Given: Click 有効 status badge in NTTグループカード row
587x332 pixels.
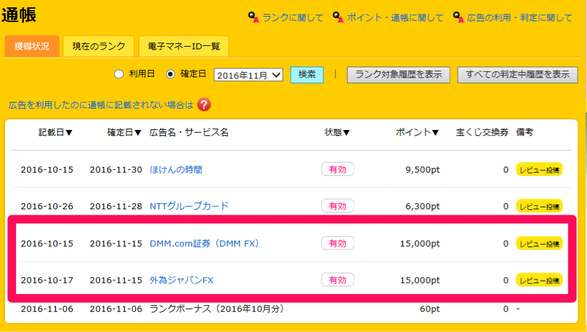Looking at the screenshot, I should click(x=337, y=206).
